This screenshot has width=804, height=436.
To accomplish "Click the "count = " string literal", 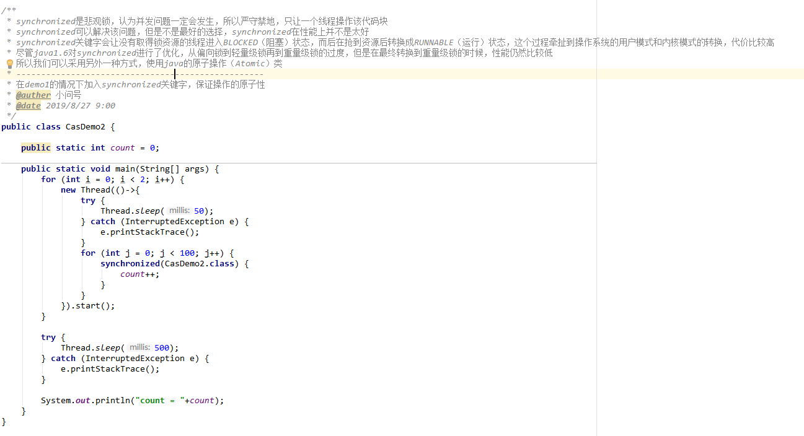I will [x=160, y=400].
